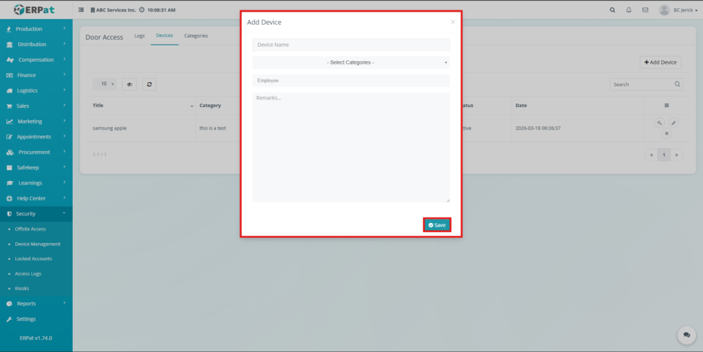The width and height of the screenshot is (703, 352).
Task: Open the Learnings sidebar item
Action: click(x=36, y=183)
